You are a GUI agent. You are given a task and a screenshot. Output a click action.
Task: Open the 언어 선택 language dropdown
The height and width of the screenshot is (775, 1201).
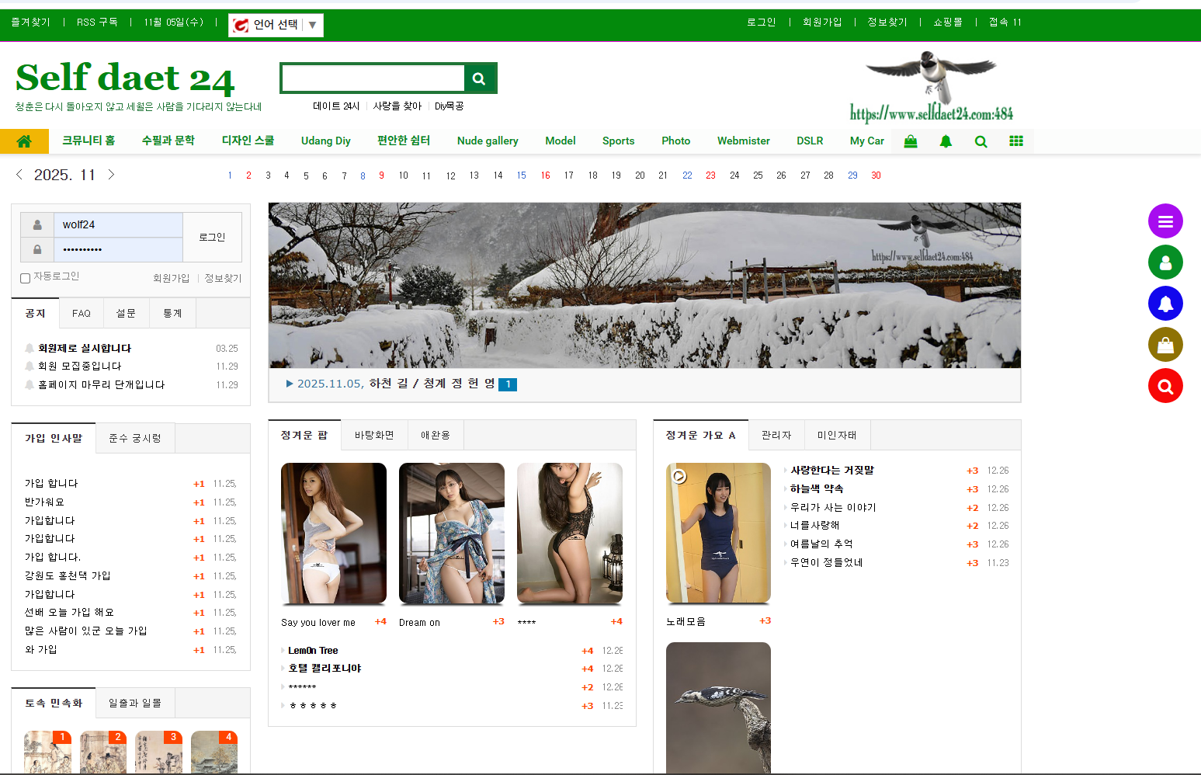pos(276,25)
